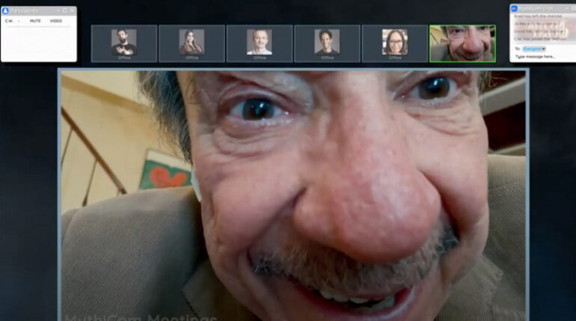Minimize the MultiCom Chat window

click(x=568, y=8)
